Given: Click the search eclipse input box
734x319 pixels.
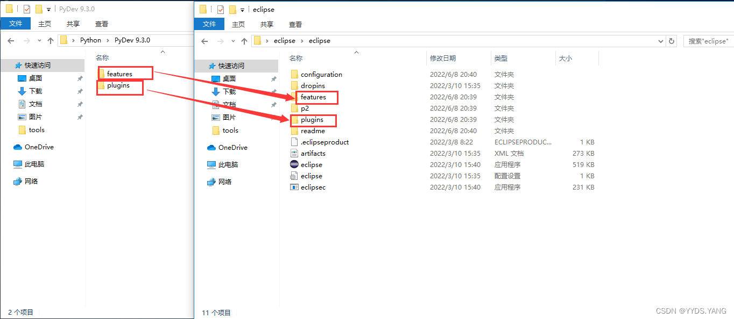Looking at the screenshot, I should coord(708,41).
